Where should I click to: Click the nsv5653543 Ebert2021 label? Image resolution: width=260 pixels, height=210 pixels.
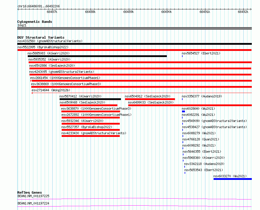point(204,170)
